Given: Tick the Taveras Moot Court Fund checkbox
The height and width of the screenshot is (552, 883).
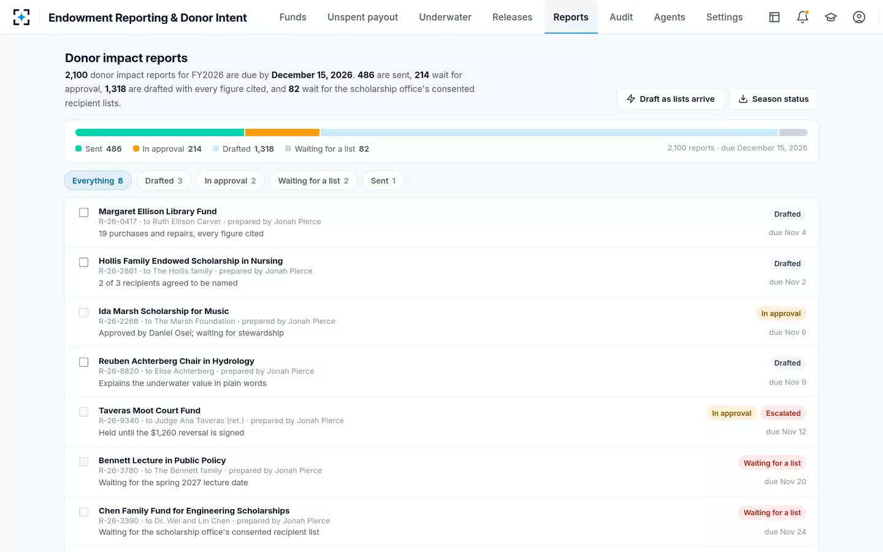Looking at the screenshot, I should [84, 412].
